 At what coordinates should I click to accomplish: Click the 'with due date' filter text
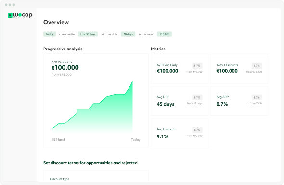[x=109, y=34]
